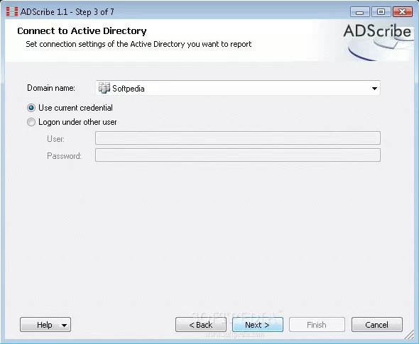Close the ADScribe window
419x344 pixels.
pyautogui.click(x=403, y=12)
